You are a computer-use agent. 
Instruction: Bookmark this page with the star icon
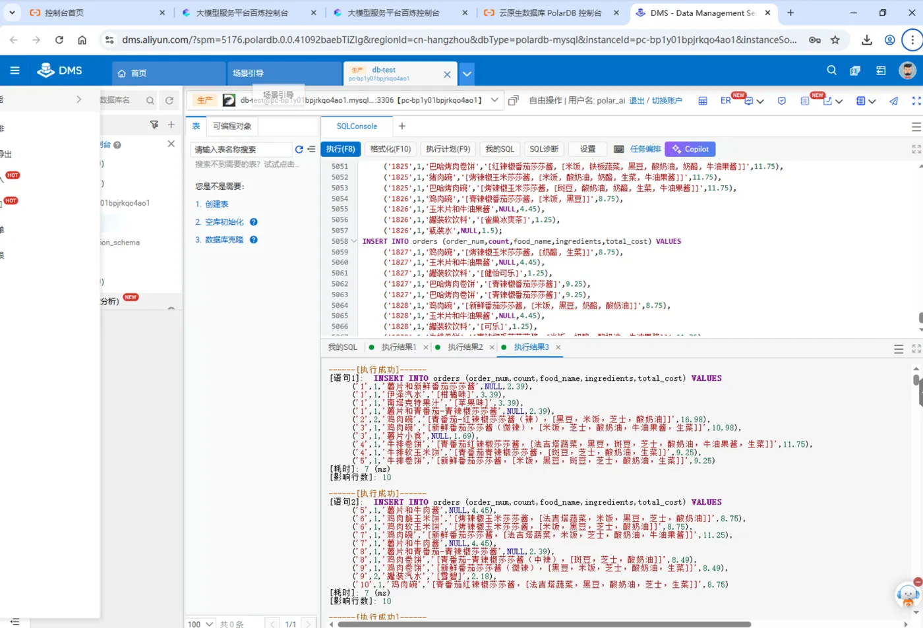tap(835, 40)
